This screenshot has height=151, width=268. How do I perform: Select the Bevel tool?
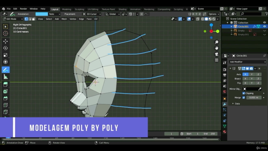[5, 98]
